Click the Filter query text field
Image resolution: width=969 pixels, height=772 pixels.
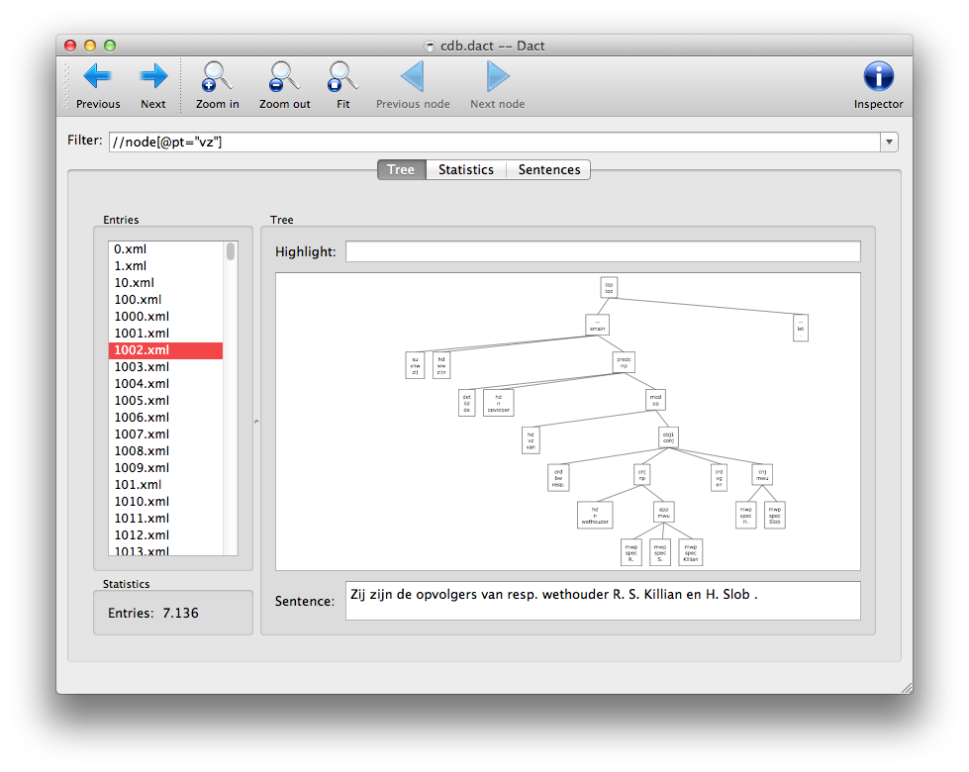(493, 143)
